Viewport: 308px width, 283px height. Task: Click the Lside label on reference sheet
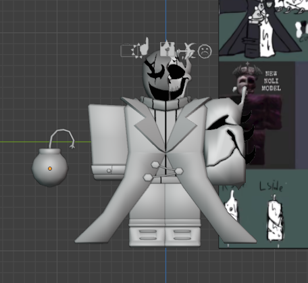271,187
